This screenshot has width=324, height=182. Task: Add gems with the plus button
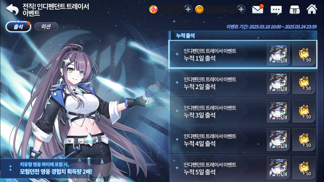(188, 9)
